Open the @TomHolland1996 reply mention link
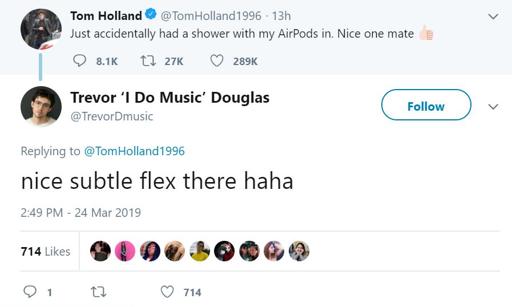 [x=134, y=151]
